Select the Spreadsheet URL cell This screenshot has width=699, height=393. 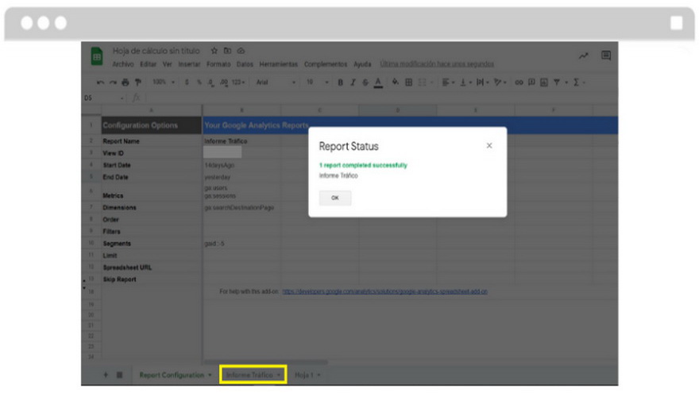[x=152, y=268]
